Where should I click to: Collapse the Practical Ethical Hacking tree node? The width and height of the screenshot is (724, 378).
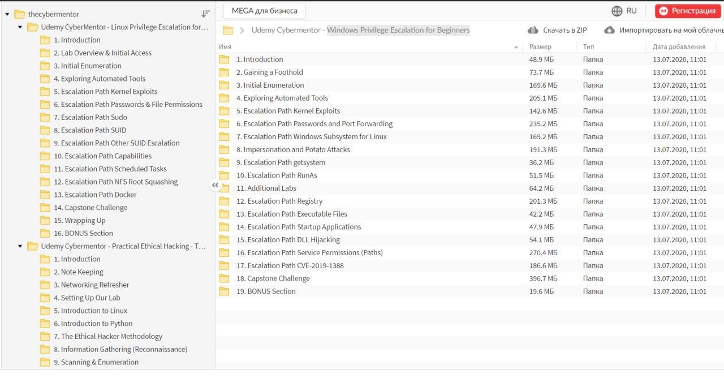[x=20, y=247]
